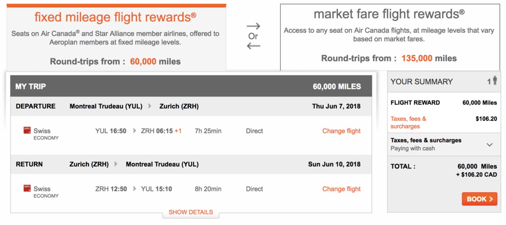Image resolution: width=506 pixels, height=225 pixels.
Task: Click the passenger icon in Your Summary
Action: pyautogui.click(x=495, y=81)
